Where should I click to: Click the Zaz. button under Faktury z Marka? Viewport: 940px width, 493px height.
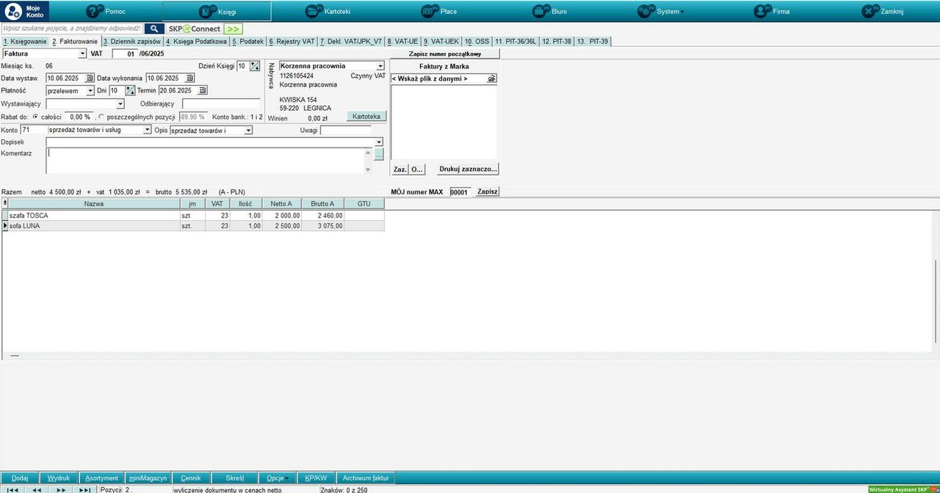pyautogui.click(x=399, y=169)
